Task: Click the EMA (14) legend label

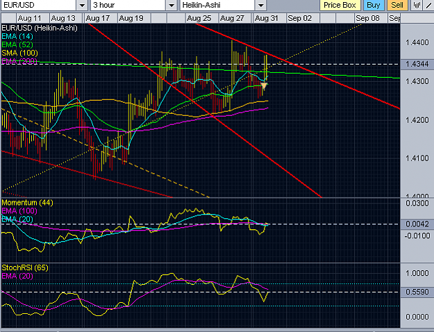Action: click(17, 36)
